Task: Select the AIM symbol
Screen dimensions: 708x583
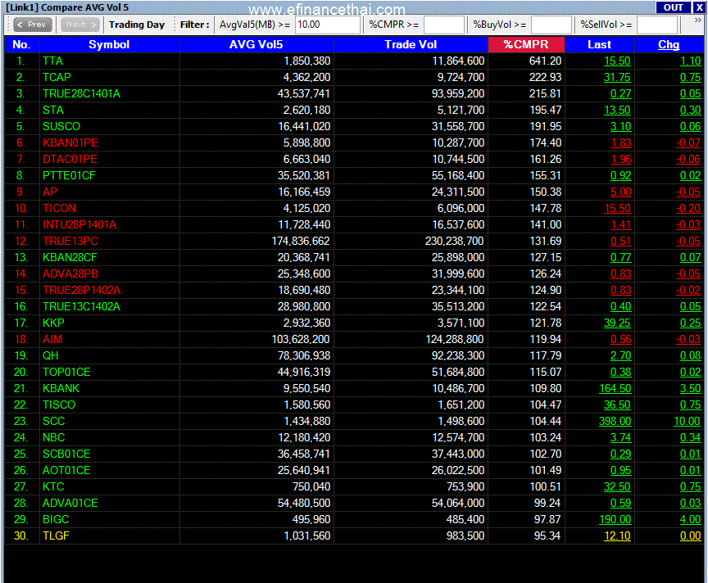Action: click(x=52, y=339)
